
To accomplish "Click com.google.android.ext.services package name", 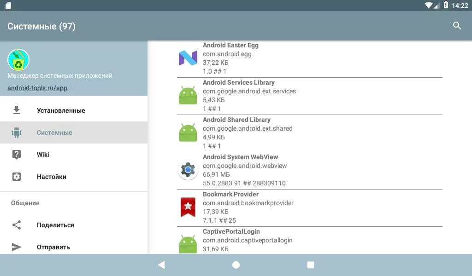I will (249, 91).
